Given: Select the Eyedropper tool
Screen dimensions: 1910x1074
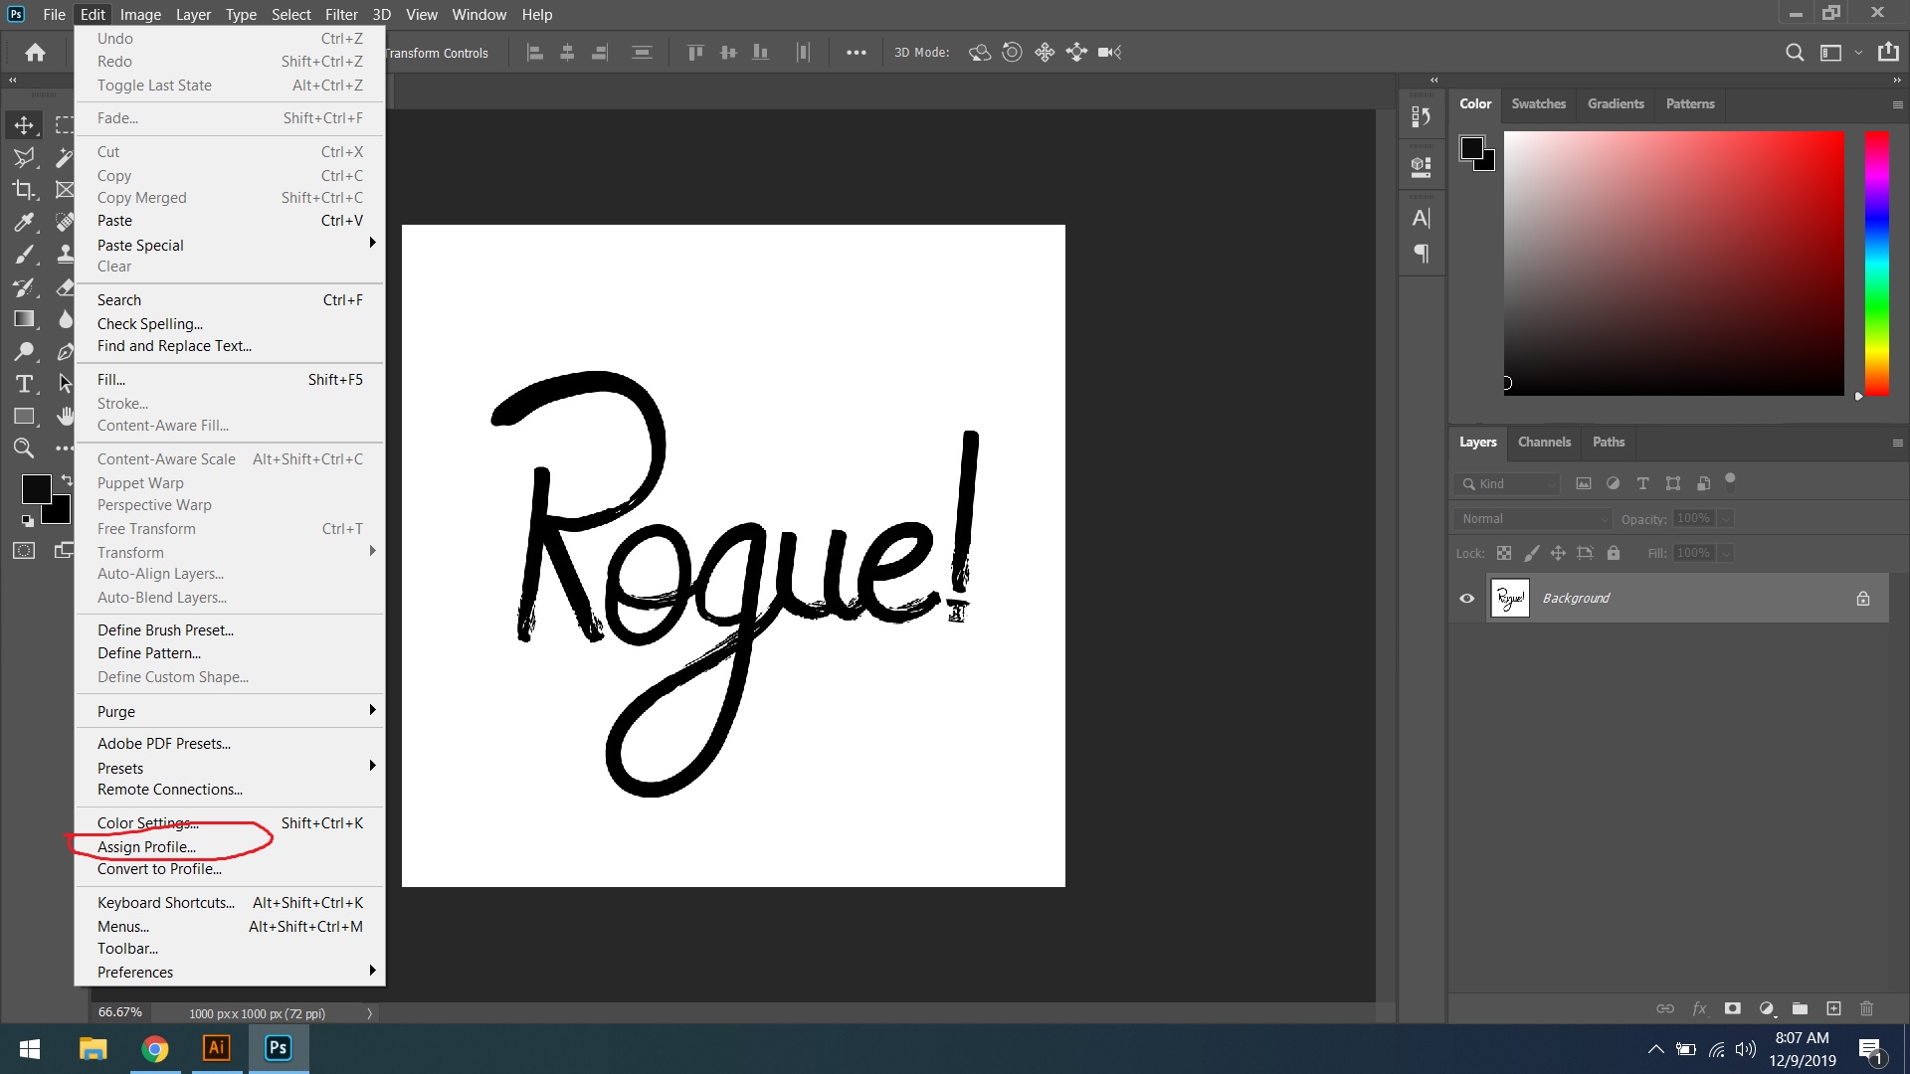Looking at the screenshot, I should [x=24, y=222].
